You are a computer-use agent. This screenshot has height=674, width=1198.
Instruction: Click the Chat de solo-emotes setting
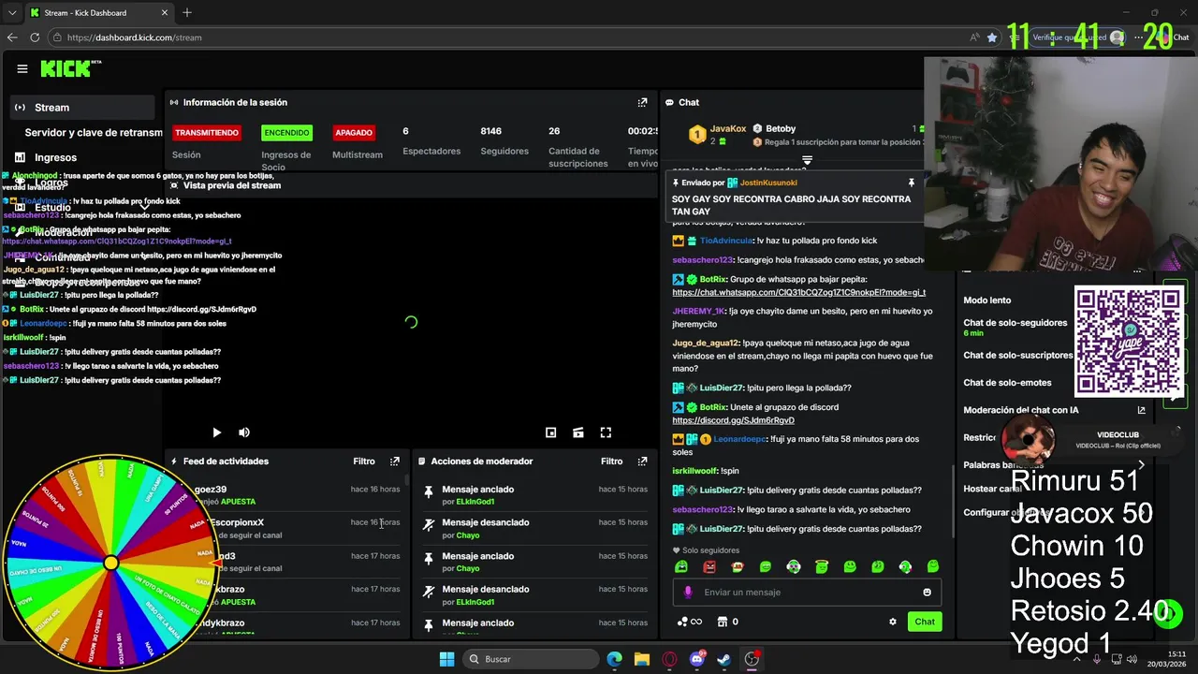pos(1007,383)
